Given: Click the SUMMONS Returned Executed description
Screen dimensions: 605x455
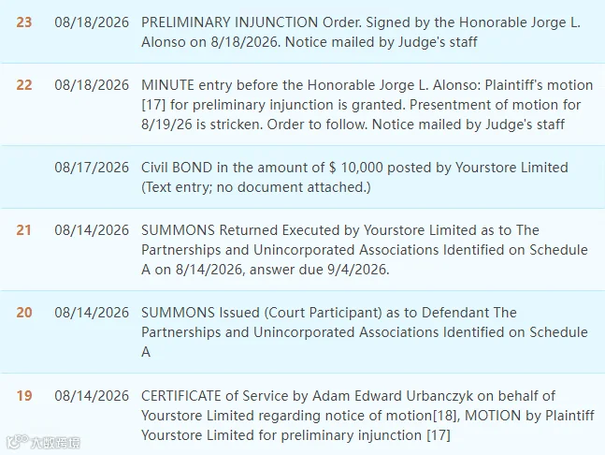Looking at the screenshot, I should pos(365,250).
